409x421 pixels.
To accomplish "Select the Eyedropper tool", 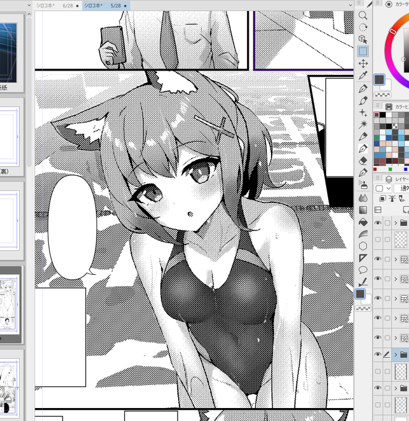I will coord(363,76).
